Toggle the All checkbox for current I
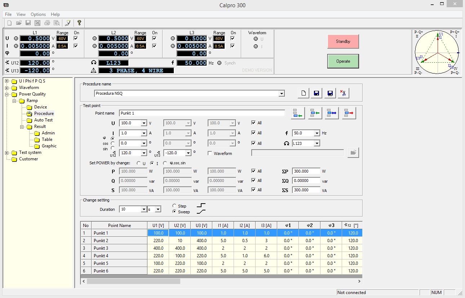 coord(254,133)
